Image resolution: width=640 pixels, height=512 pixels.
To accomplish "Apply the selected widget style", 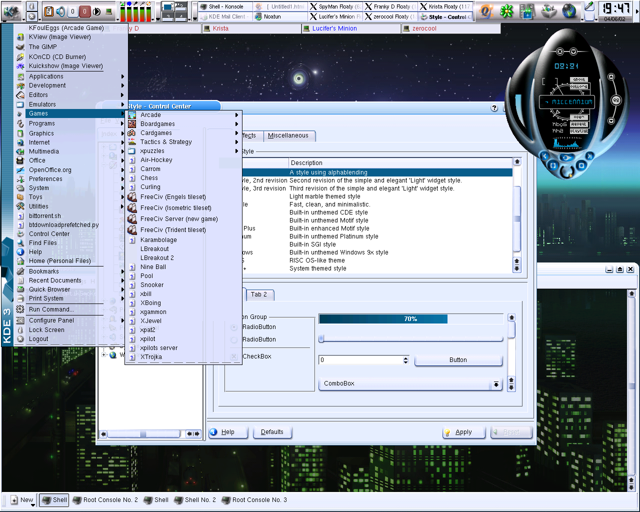I will coord(463,432).
